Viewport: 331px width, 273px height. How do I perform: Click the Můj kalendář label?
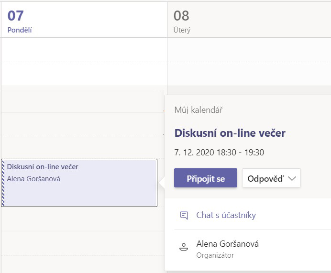(x=199, y=110)
